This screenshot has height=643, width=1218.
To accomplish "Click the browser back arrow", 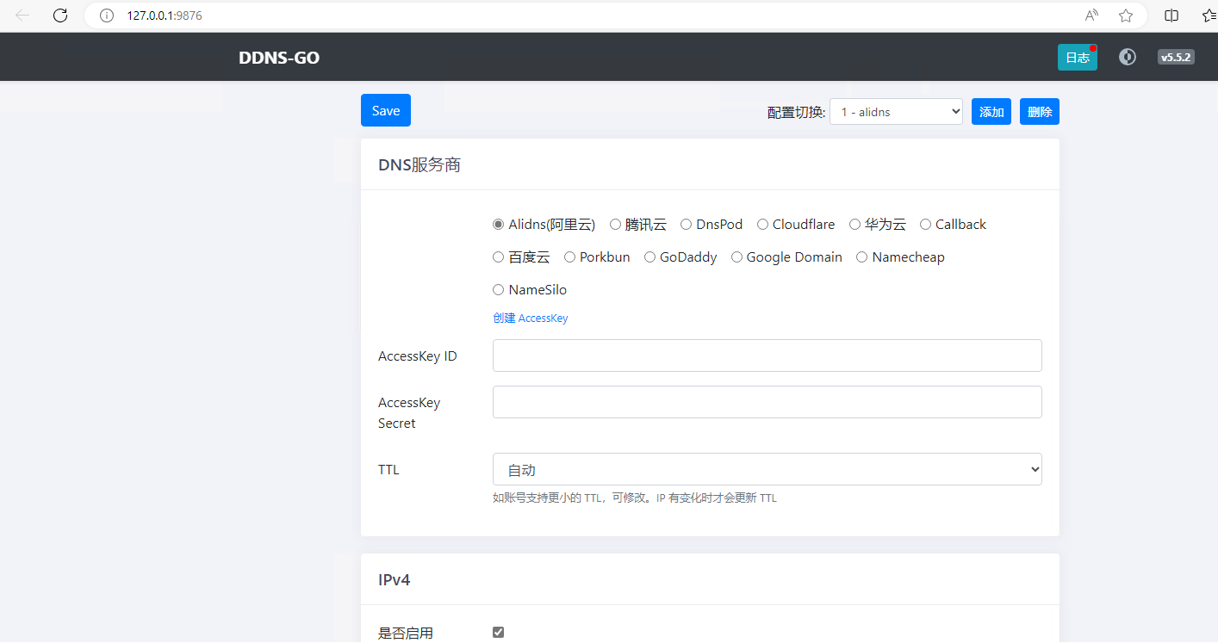I will pyautogui.click(x=22, y=15).
